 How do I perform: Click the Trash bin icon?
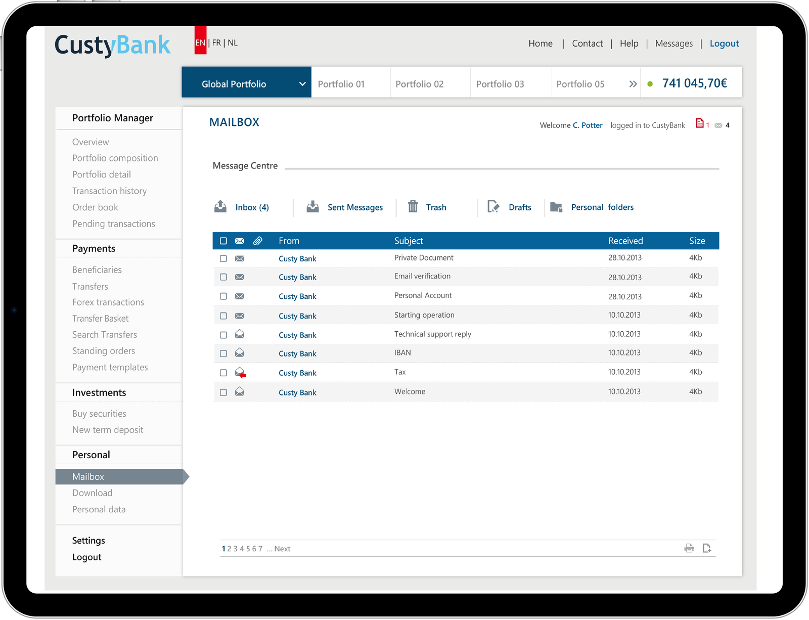[x=413, y=206]
